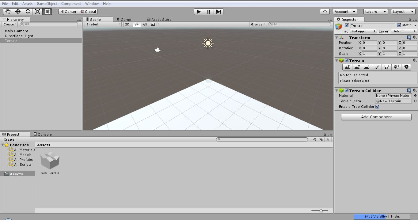
Task: Select the Move tool in the toolbar
Action: 18,11
